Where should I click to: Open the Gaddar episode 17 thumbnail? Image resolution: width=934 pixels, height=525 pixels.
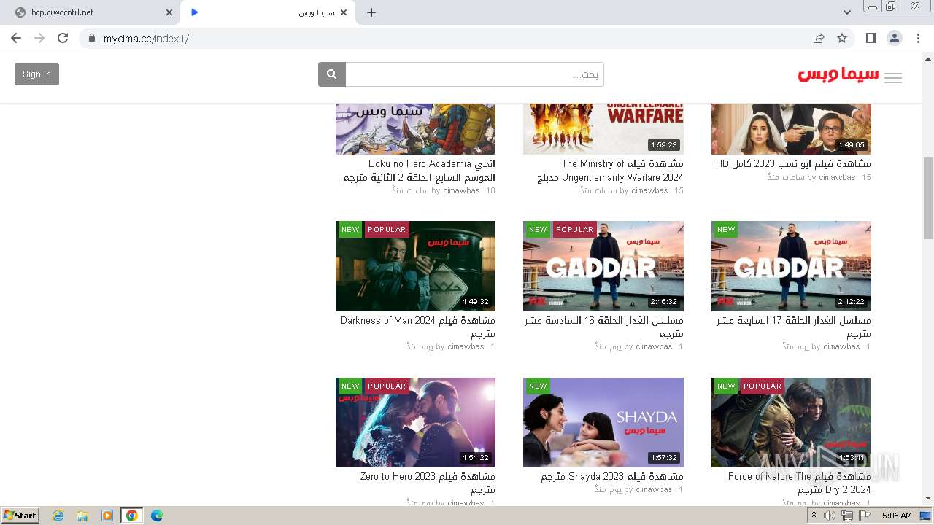791,266
